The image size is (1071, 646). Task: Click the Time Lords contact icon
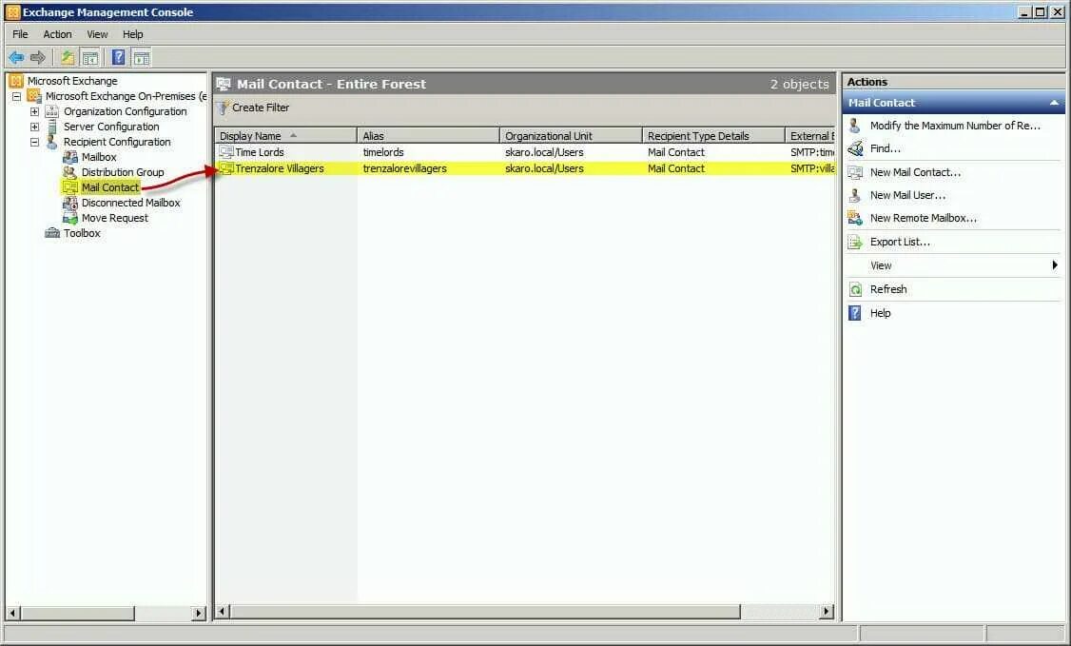click(226, 151)
